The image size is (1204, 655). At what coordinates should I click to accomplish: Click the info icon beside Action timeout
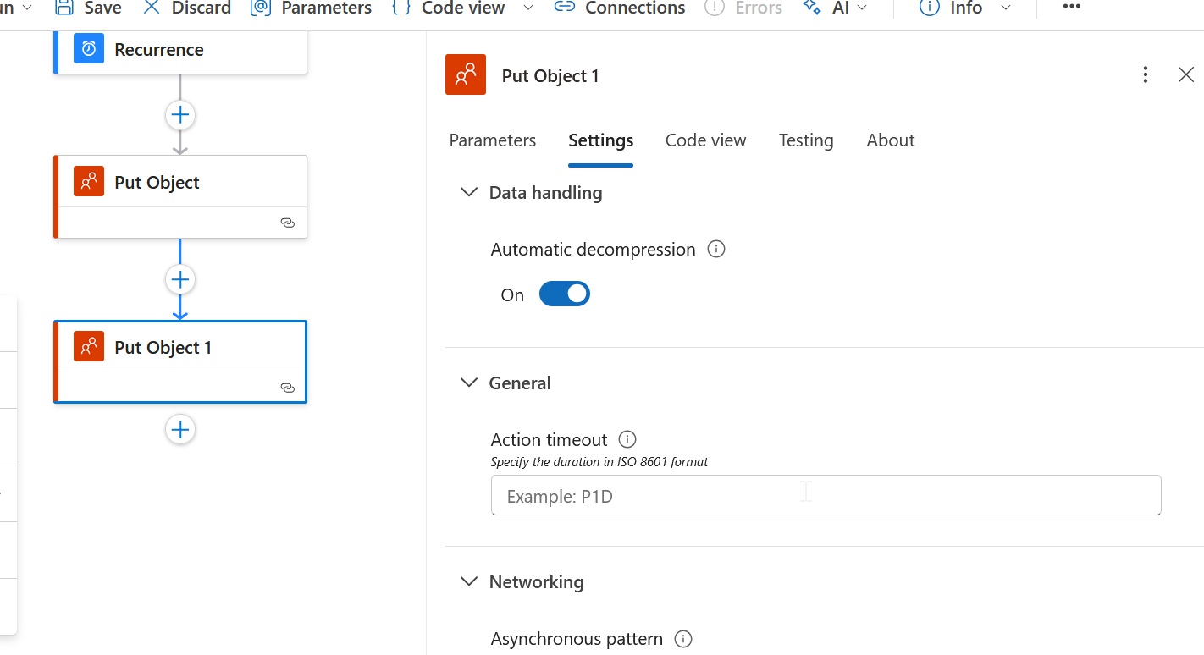pyautogui.click(x=627, y=439)
